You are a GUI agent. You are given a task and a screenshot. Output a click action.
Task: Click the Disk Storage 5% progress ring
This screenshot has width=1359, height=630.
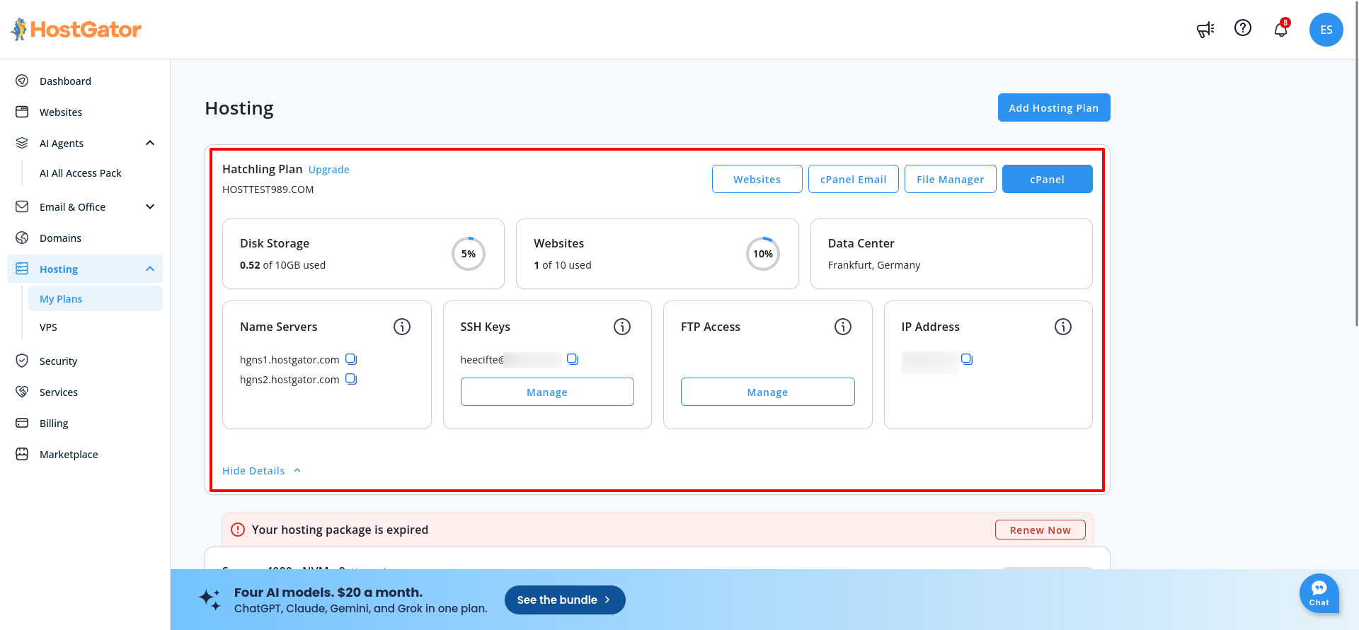469,254
